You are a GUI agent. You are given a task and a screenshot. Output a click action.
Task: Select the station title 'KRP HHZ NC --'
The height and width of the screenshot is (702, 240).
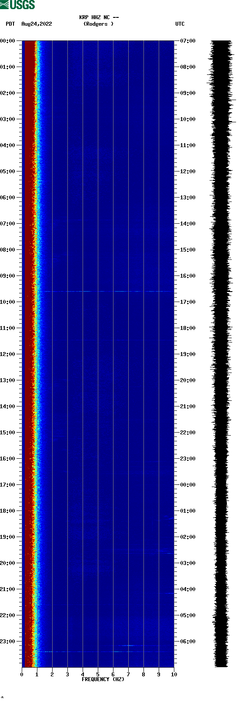coord(99,17)
